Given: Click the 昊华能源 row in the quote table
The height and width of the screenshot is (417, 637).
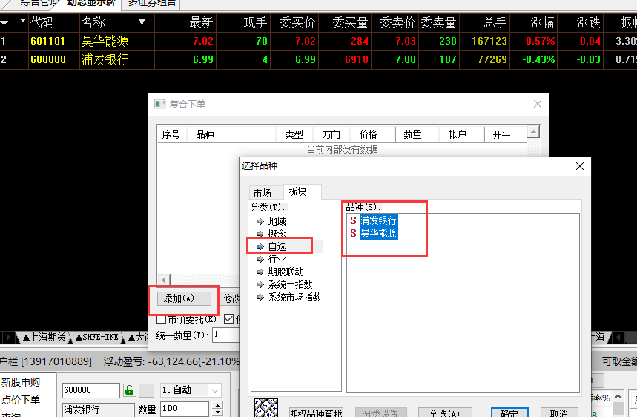Looking at the screenshot, I should pyautogui.click(x=319, y=41).
